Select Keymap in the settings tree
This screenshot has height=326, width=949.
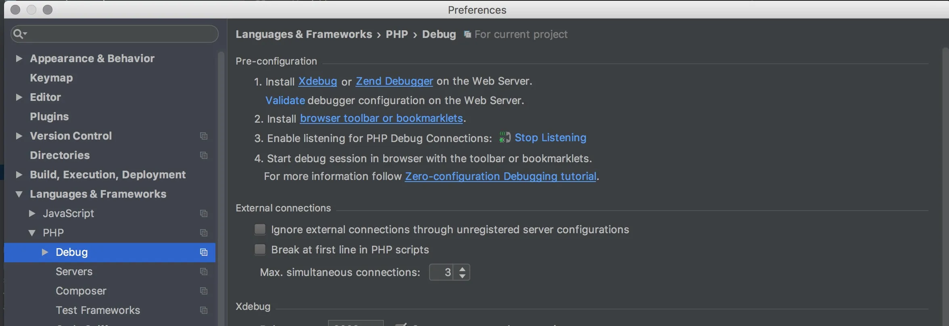[x=51, y=78]
